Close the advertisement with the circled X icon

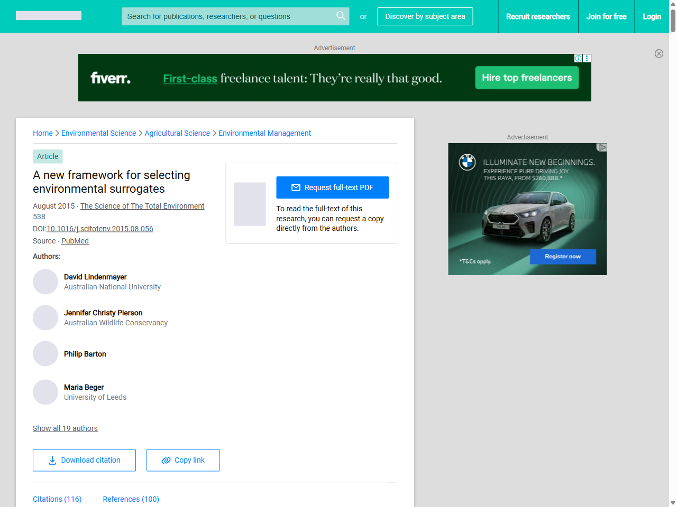pos(659,53)
